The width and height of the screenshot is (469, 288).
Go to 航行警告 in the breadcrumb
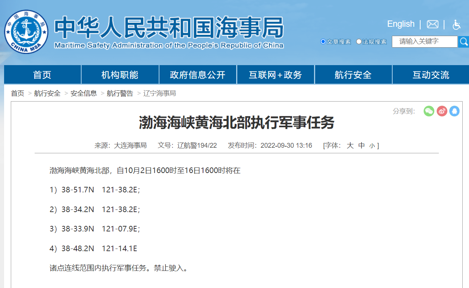pos(120,93)
